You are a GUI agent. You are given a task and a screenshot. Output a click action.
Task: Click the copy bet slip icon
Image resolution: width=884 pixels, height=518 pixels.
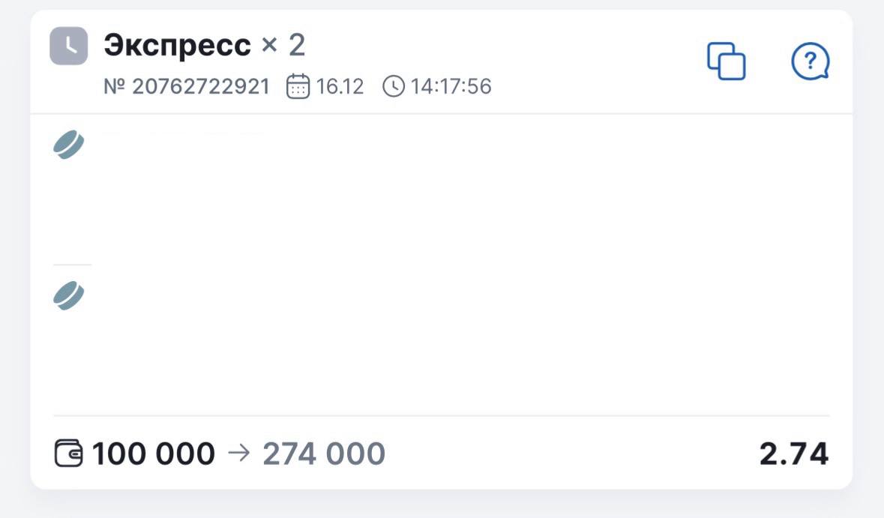pyautogui.click(x=726, y=61)
